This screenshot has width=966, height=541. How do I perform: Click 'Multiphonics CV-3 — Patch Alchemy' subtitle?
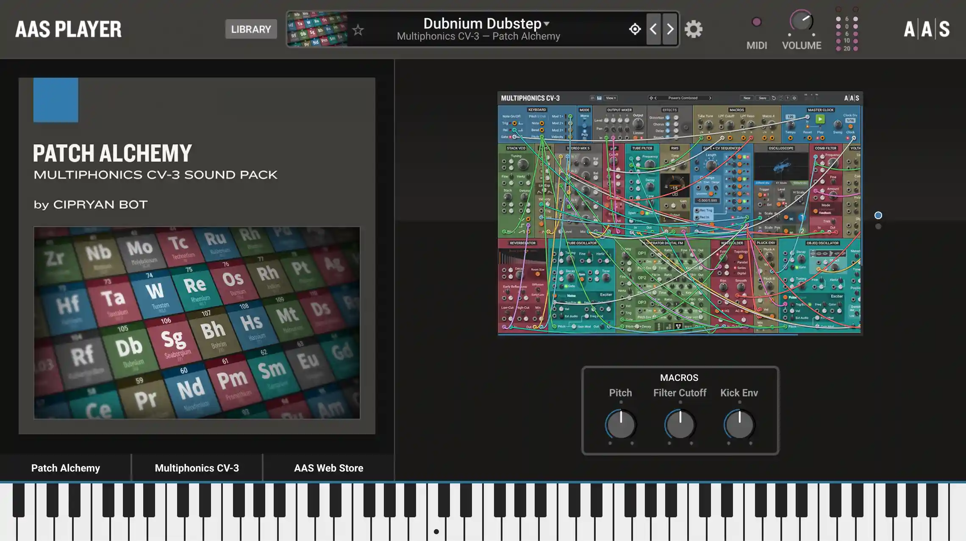(x=478, y=36)
